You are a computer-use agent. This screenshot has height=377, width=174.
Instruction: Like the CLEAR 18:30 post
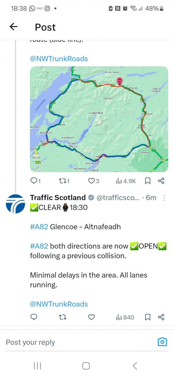pyautogui.click(x=91, y=317)
